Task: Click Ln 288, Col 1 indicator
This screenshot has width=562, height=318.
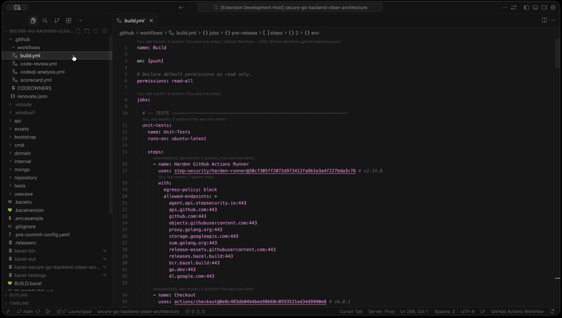Action: click(x=414, y=311)
